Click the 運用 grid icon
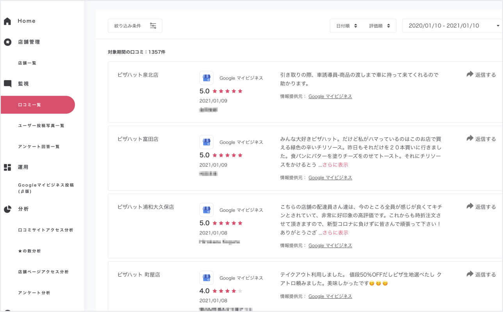This screenshot has width=503, height=312. 7,167
